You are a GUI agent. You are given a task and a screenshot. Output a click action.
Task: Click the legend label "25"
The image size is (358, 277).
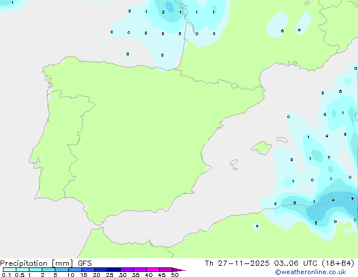(110, 275)
